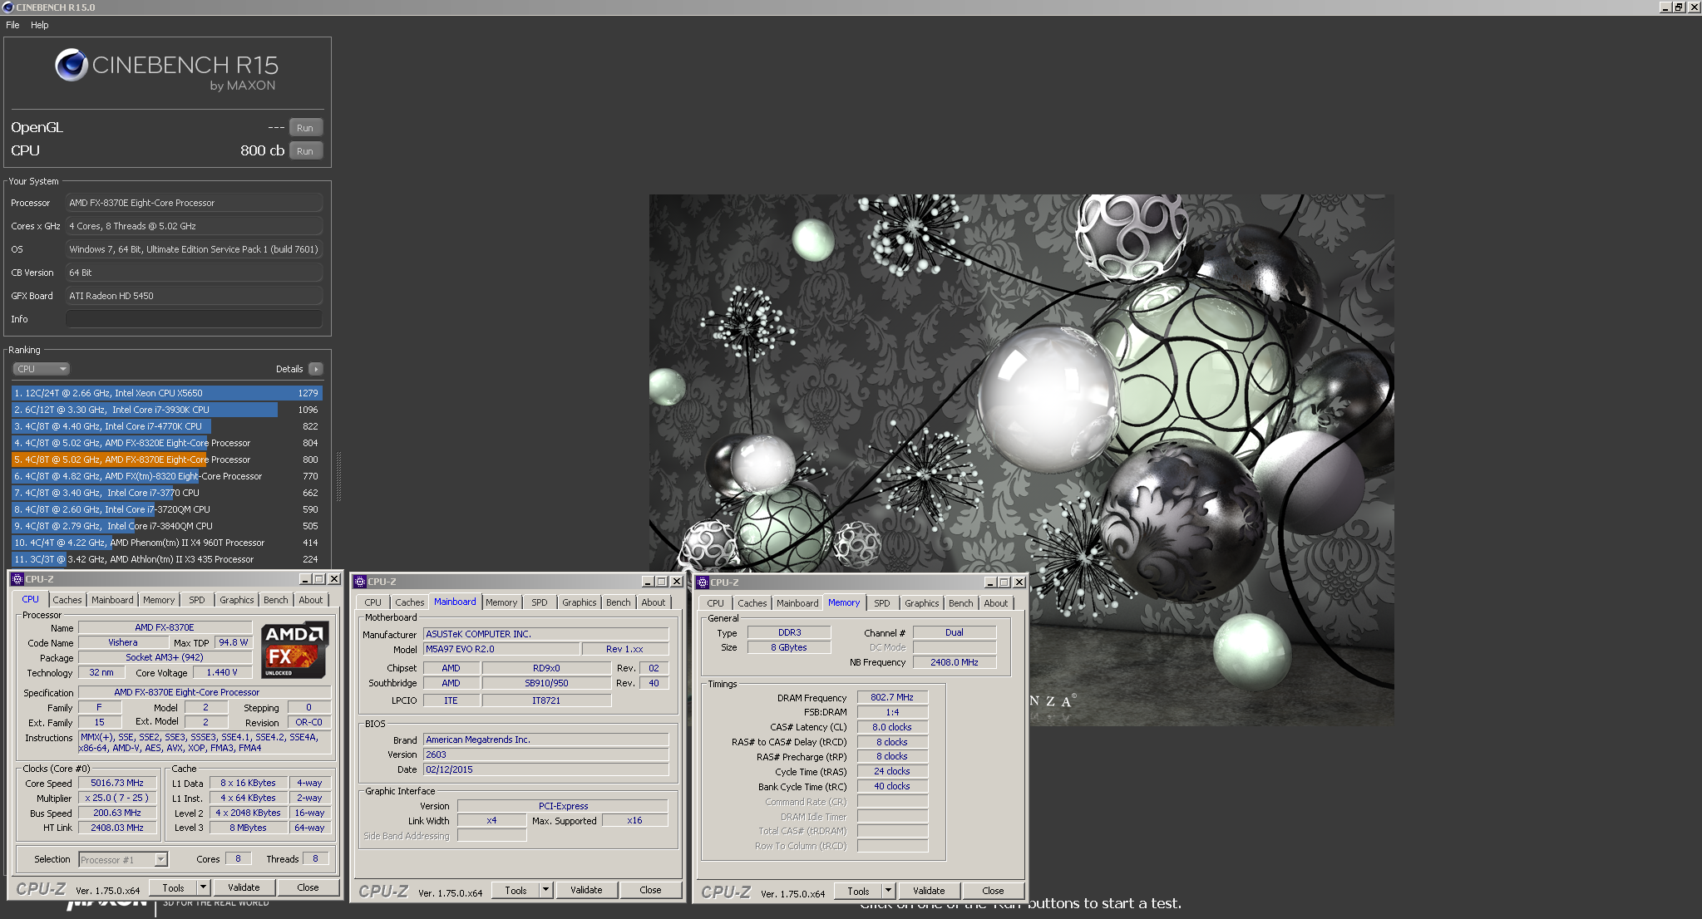Viewport: 1702px width, 919px height.
Task: Select ranking row Intel Xeon CPU X5650
Action: coord(166,393)
